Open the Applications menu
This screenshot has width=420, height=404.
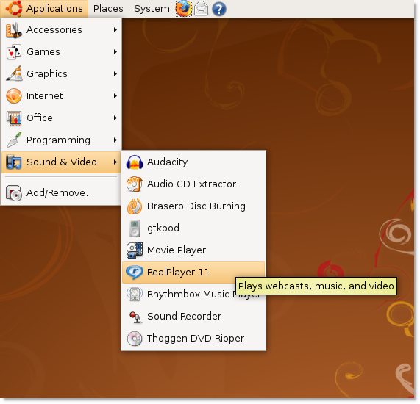tap(44, 9)
